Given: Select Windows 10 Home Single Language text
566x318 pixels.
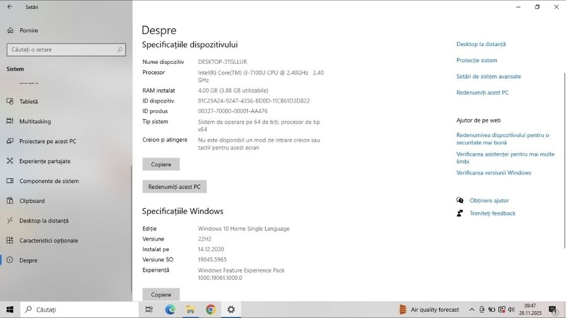Looking at the screenshot, I should (x=243, y=229).
